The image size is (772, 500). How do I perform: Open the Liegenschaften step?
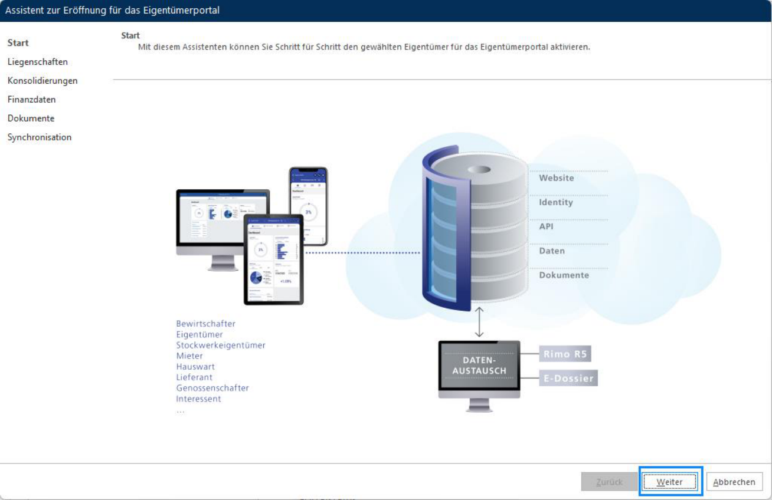point(38,62)
